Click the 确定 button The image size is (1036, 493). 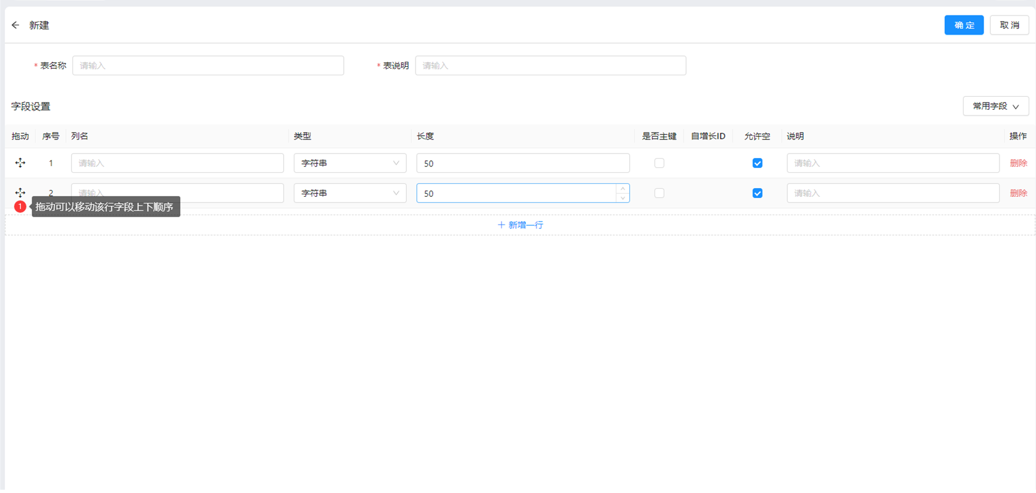click(963, 25)
